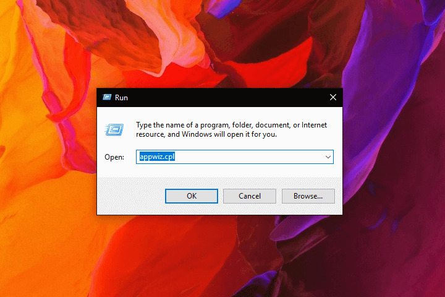Expand the Open history dropdown arrow
The width and height of the screenshot is (445, 297).
click(x=328, y=157)
